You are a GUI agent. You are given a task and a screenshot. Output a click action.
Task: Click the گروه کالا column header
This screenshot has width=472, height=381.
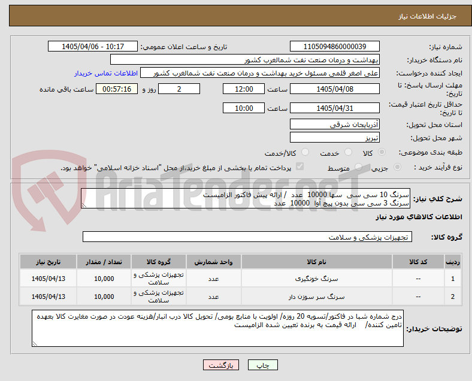pos(159,262)
